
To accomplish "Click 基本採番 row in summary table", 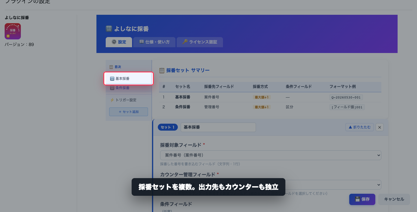I will coord(270,97).
